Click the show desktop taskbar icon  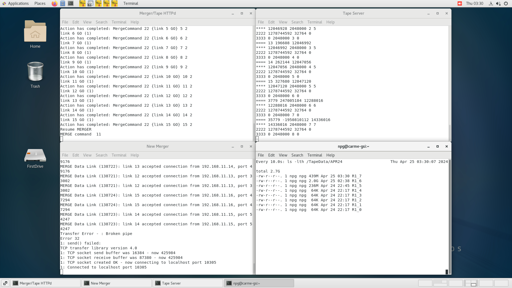[x=5, y=283]
